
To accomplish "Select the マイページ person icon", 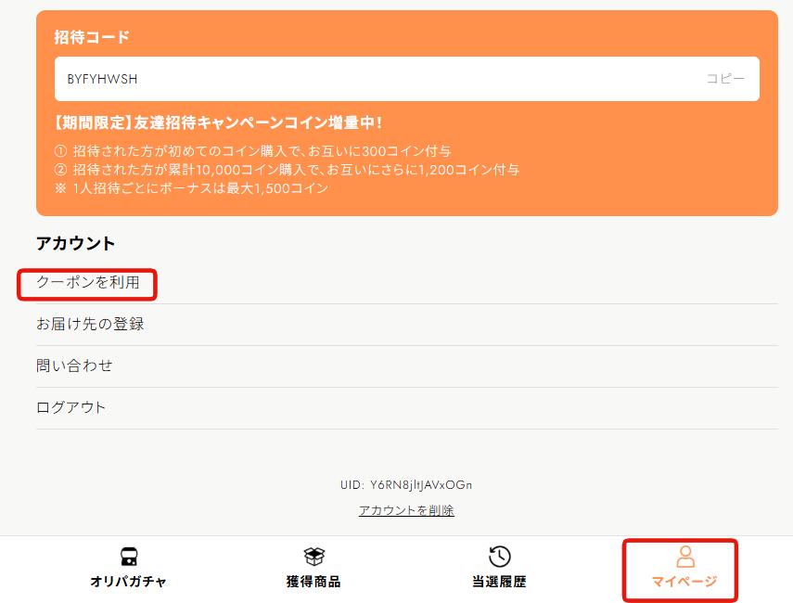I will (685, 556).
